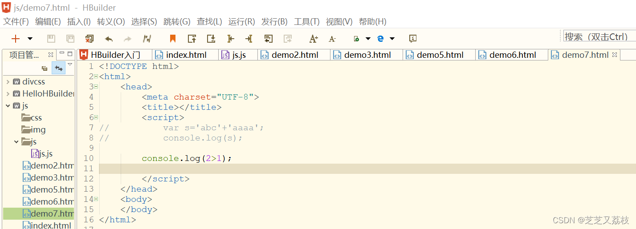Collapse the js project root
Image resolution: width=636 pixels, height=229 pixels.
pyautogui.click(x=8, y=106)
